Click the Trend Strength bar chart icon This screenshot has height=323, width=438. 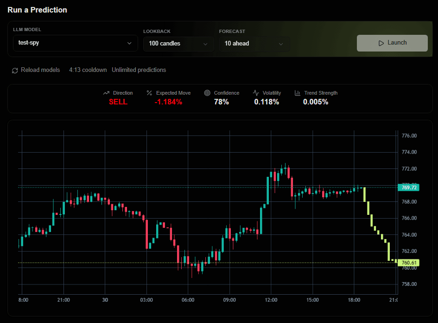pos(298,93)
